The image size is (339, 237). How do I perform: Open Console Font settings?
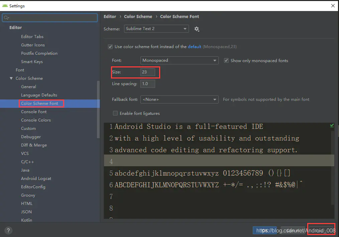pos(34,112)
